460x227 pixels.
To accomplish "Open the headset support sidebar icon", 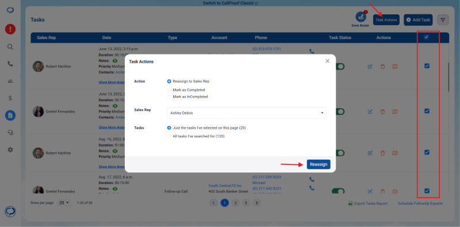I will point(10,133).
